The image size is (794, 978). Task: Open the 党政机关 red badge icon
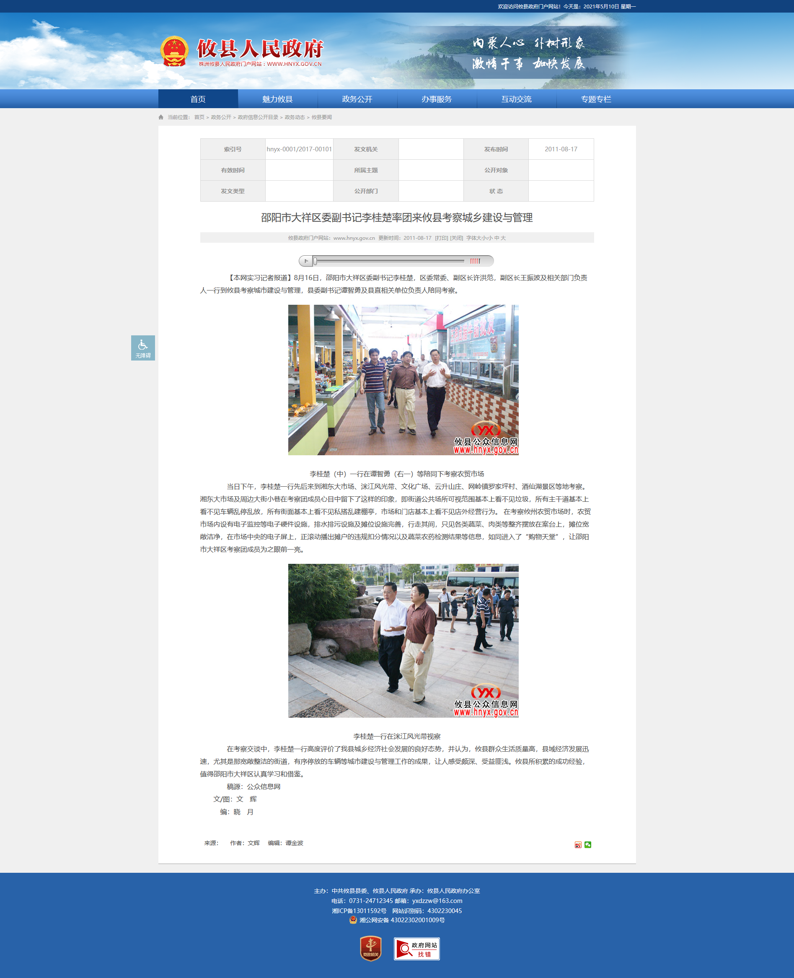[x=370, y=948]
